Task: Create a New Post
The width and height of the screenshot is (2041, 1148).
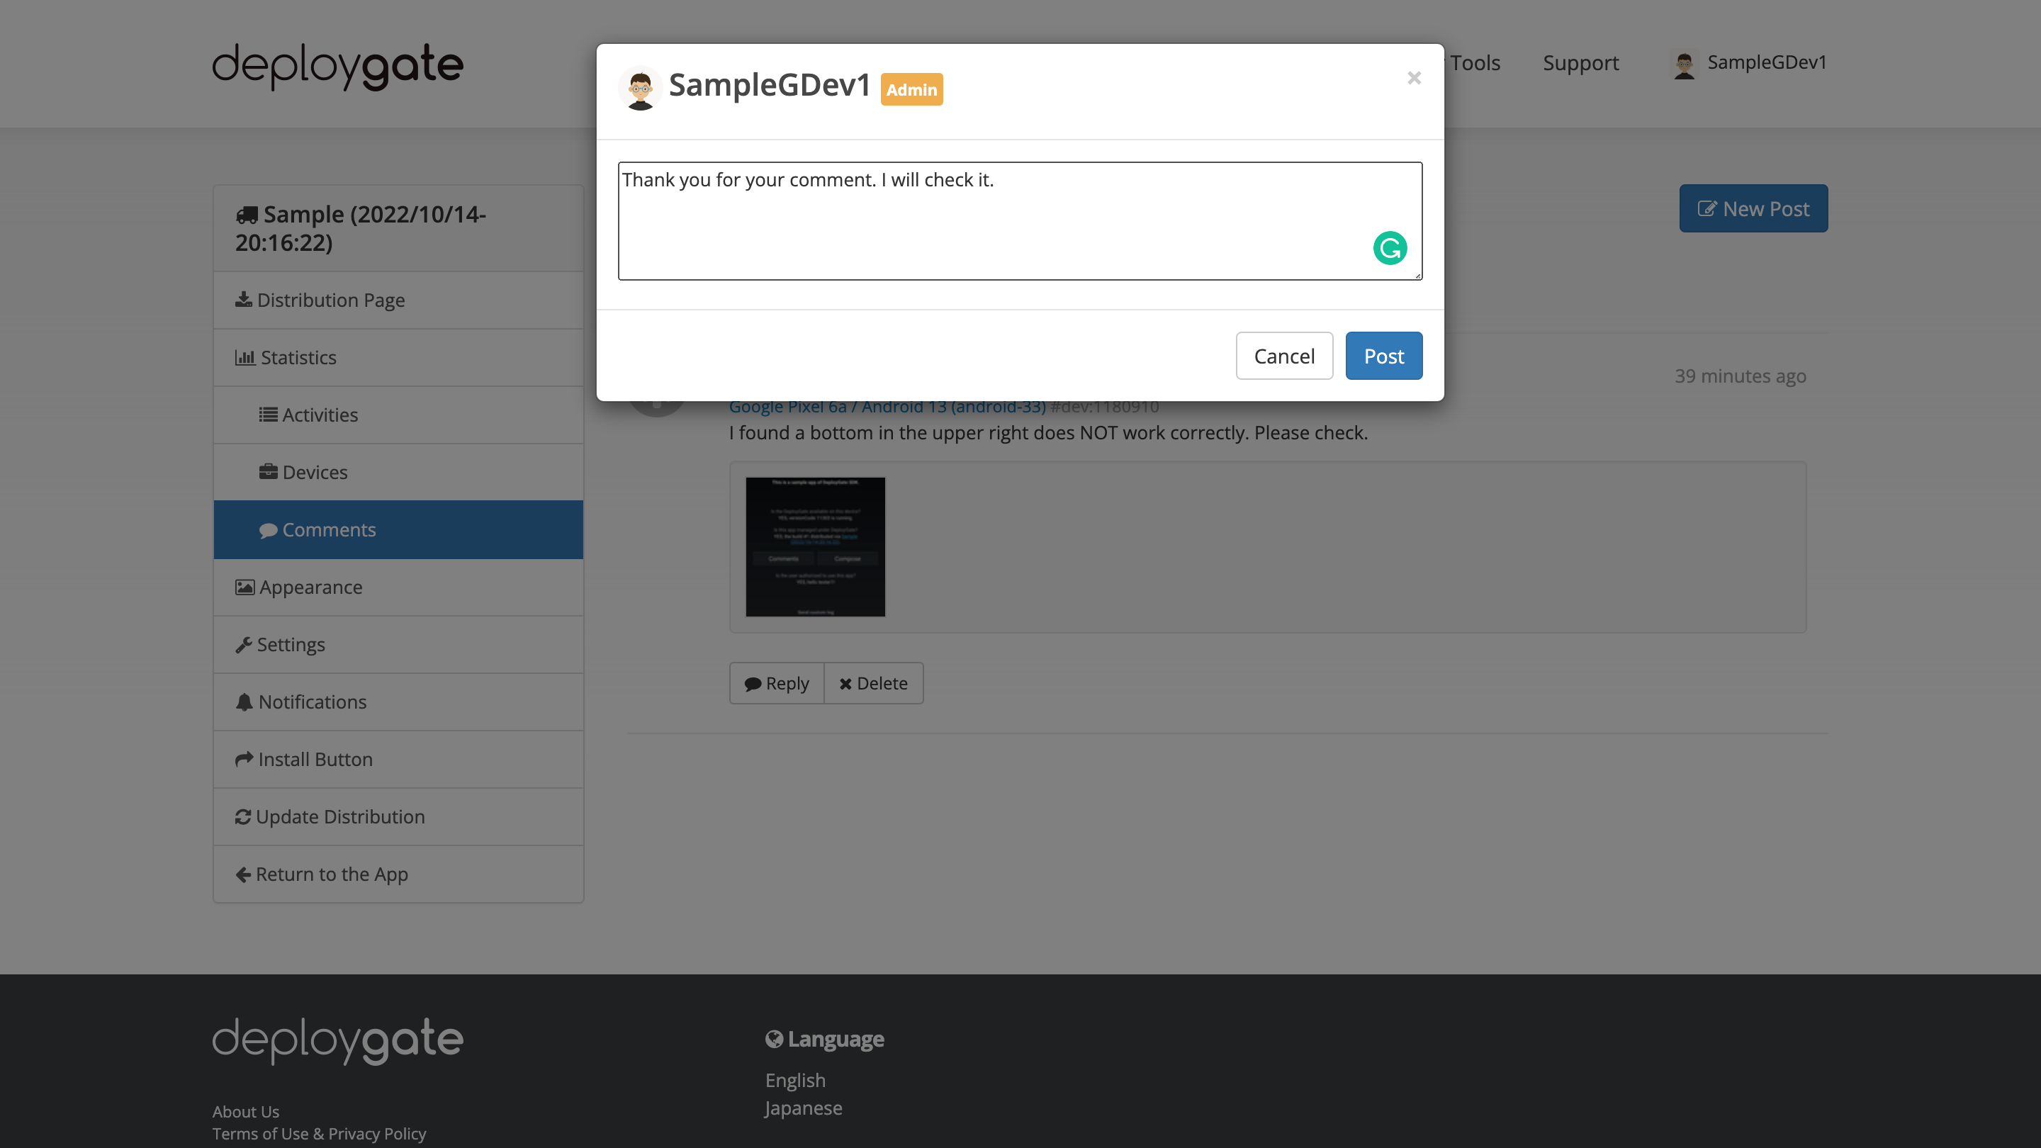Action: (x=1753, y=208)
